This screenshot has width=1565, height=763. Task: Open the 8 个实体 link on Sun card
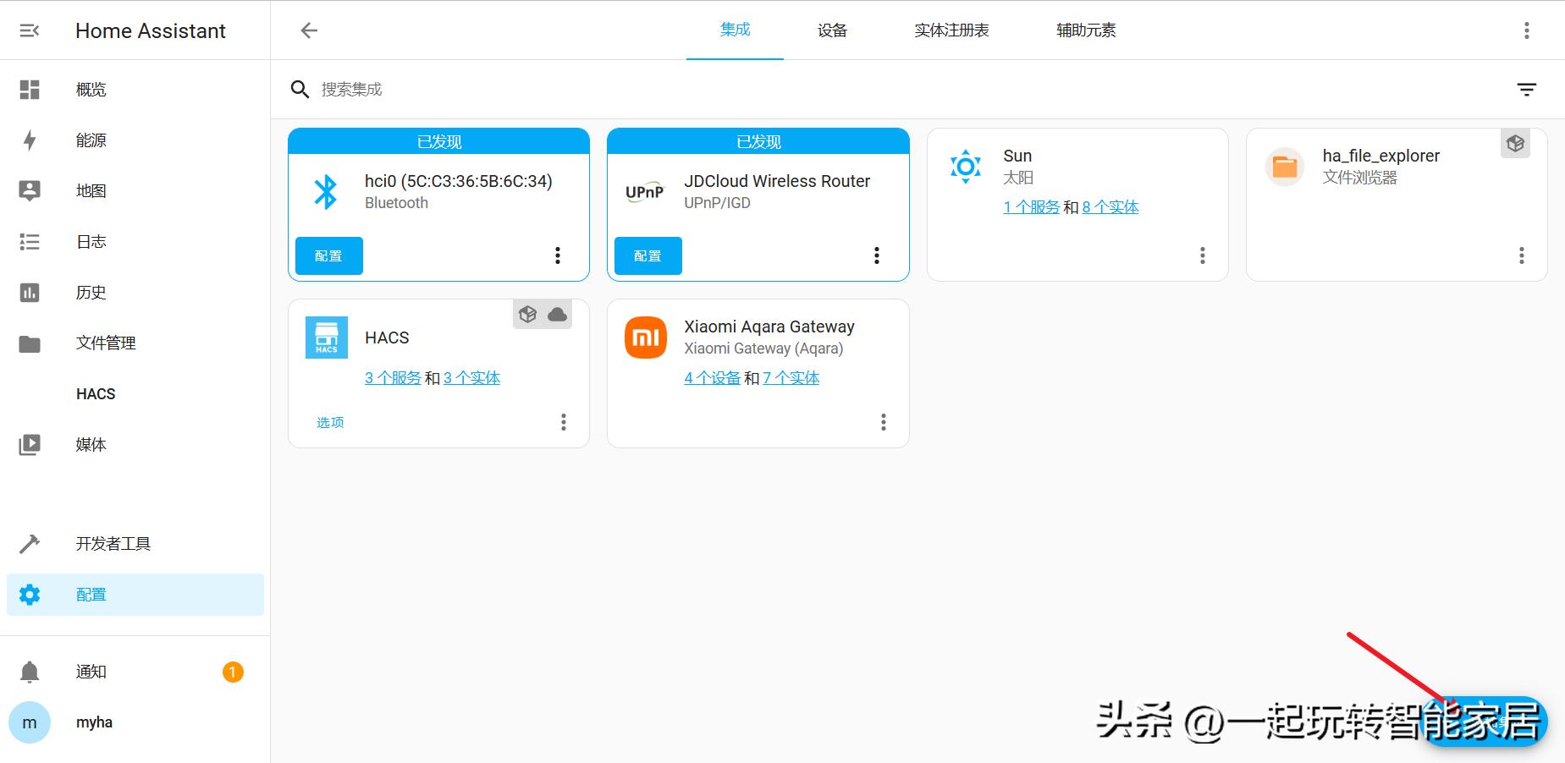point(1110,206)
